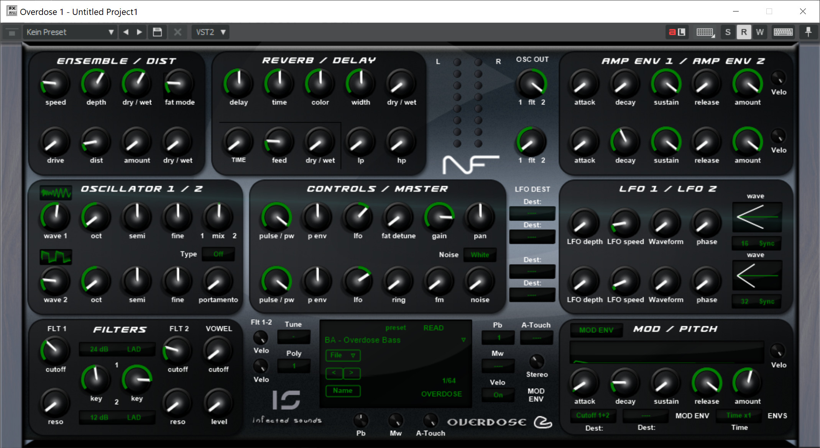820x448 pixels.
Task: Open the Time x1 selector
Action: (739, 415)
